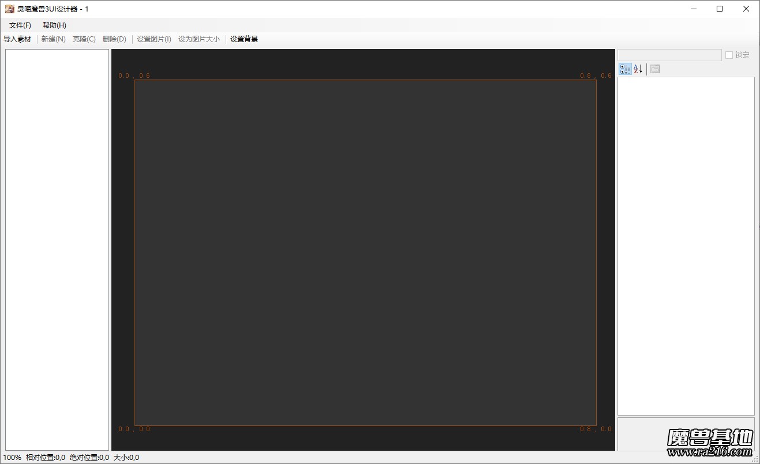
Task: Click inside the dark design canvas
Action: coord(365,252)
